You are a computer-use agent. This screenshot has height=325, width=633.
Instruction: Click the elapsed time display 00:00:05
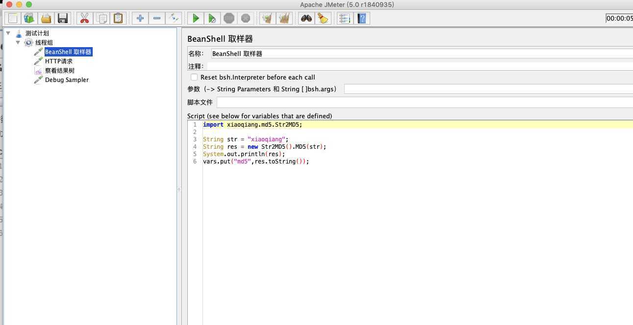pos(619,19)
